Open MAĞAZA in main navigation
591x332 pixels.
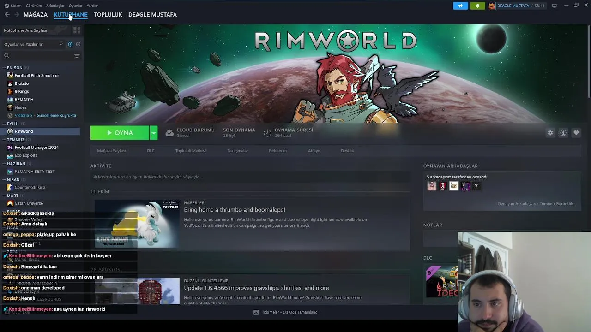pyautogui.click(x=36, y=15)
